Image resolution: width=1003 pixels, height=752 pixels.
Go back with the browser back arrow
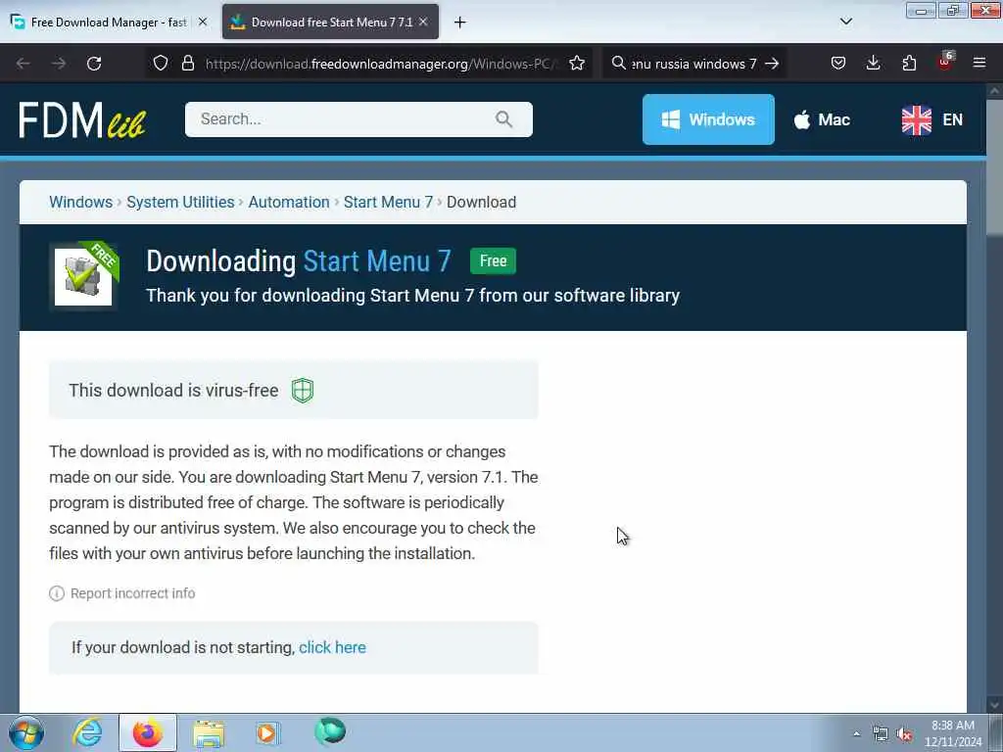[x=24, y=64]
